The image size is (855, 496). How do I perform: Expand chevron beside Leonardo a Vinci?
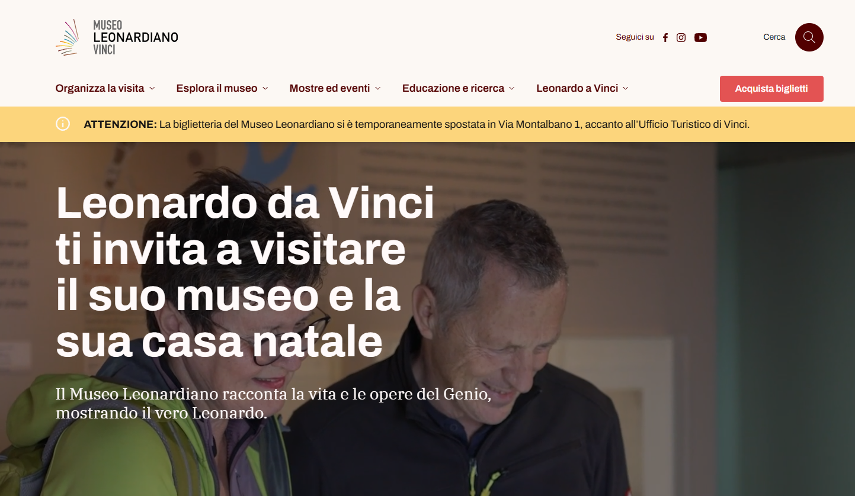pos(626,88)
